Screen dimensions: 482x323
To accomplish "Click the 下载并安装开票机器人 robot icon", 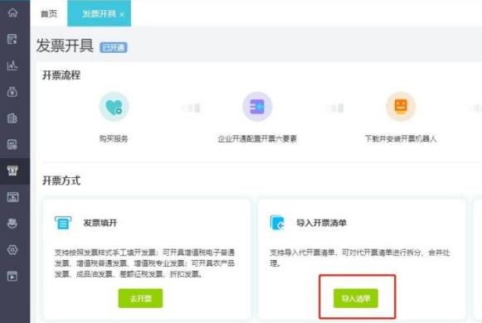I will (x=401, y=107).
